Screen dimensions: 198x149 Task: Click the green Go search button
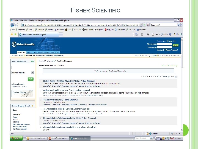tap(31, 79)
